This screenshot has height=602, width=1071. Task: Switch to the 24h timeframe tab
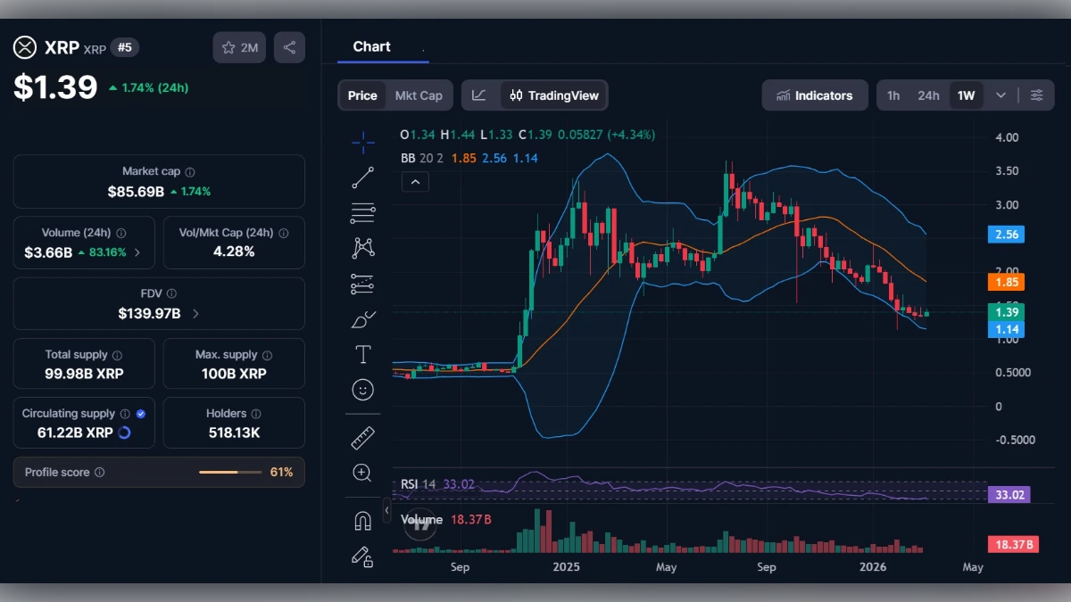(x=928, y=95)
